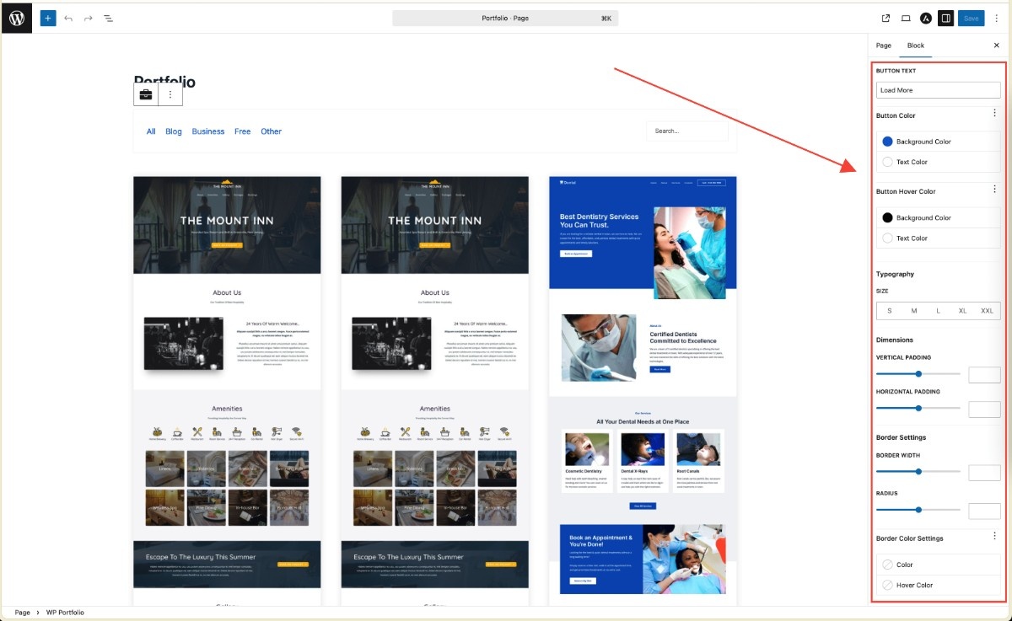Filter portfolio by Other

tap(271, 131)
